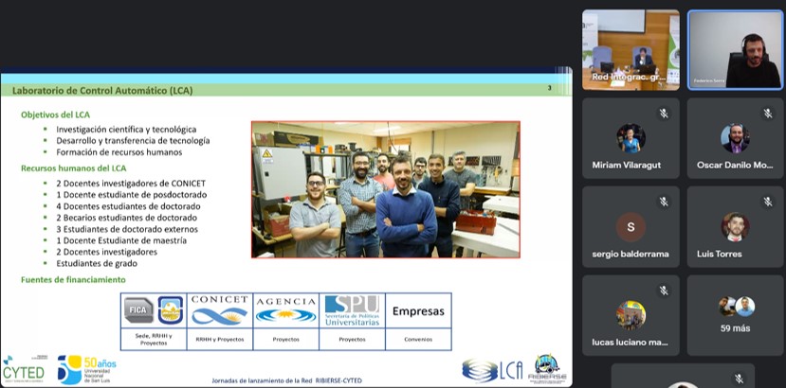Click '2 Becarios estudiantes de doctorado'
The image size is (786, 388).
coord(126,218)
